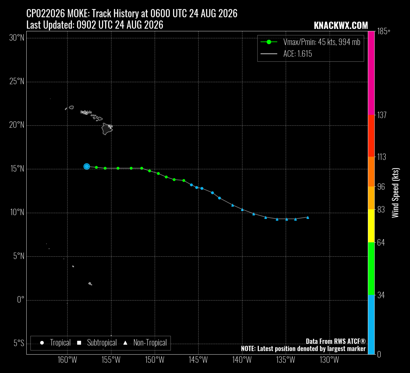Click the "Last Updated: 0902 UTC" subtitle
The image size is (410, 373).
point(95,25)
